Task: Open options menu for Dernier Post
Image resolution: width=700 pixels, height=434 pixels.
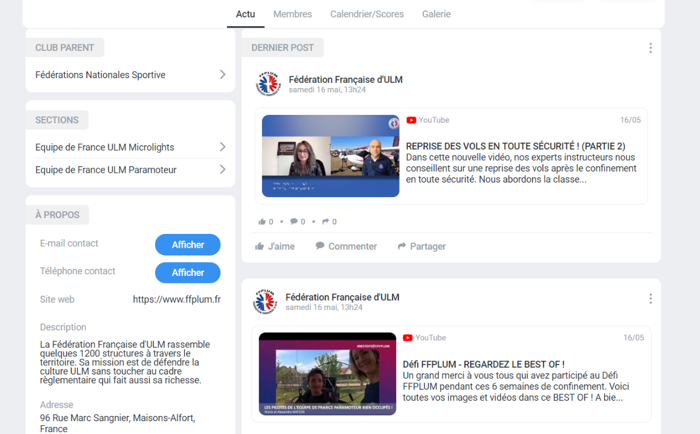Action: 650,48
